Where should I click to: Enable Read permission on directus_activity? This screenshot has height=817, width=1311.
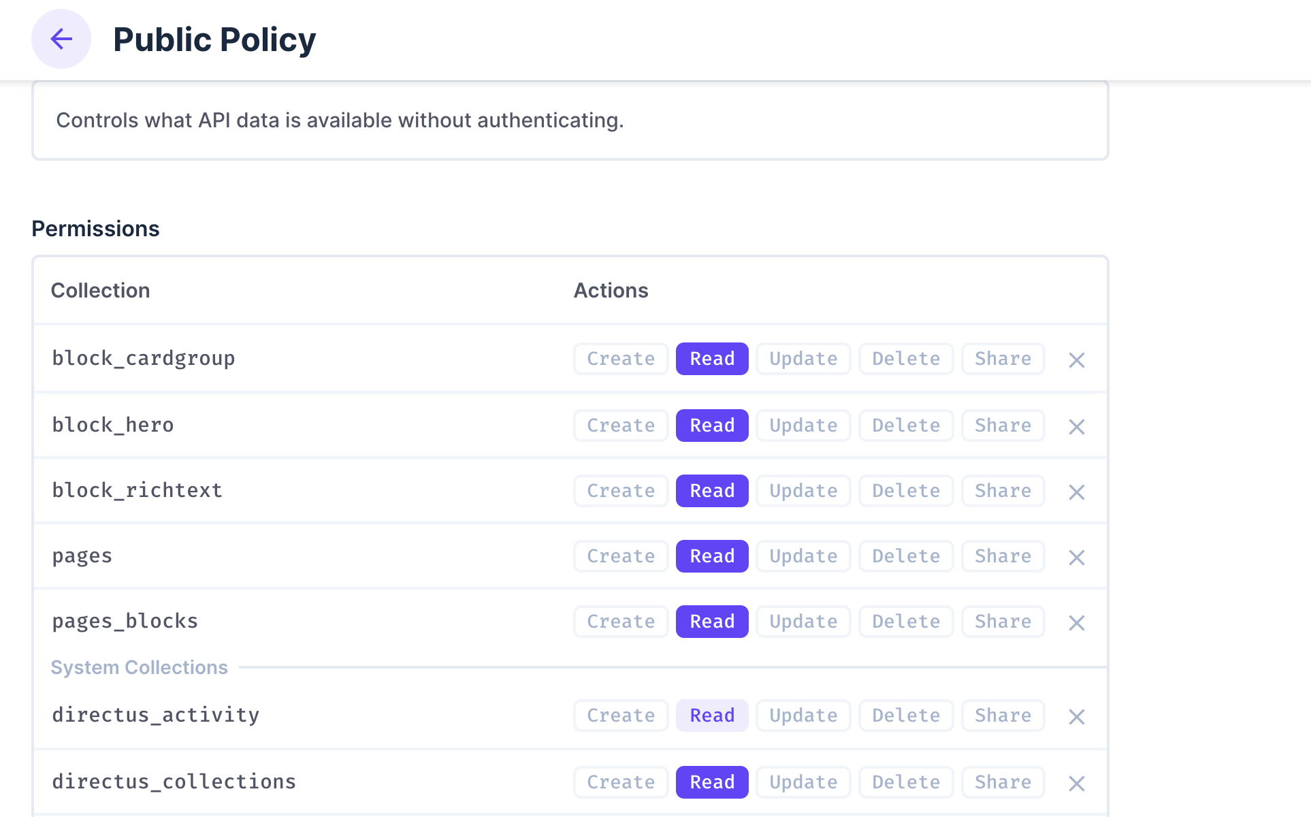[x=711, y=715]
